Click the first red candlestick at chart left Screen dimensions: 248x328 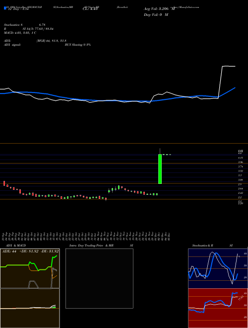pos(4,183)
